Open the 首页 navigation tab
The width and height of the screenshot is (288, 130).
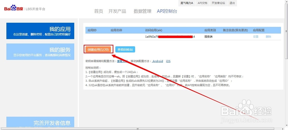(98, 11)
